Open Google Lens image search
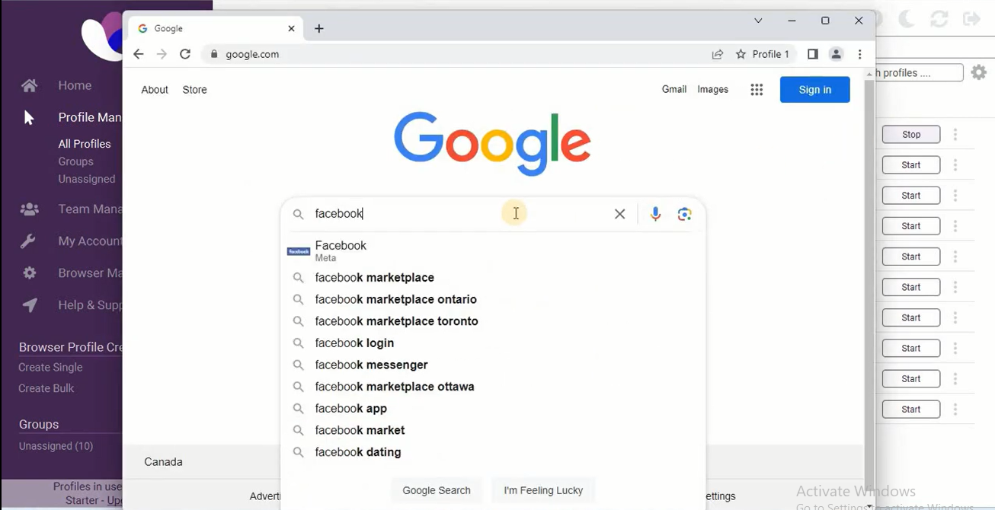Screen dimensions: 995x510 pos(684,214)
